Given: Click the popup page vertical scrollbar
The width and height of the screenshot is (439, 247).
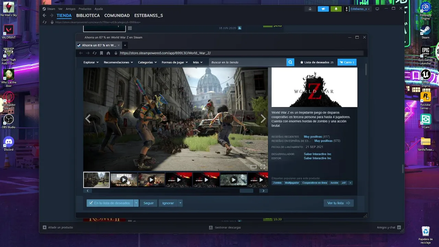Looking at the screenshot, I should [x=366, y=69].
